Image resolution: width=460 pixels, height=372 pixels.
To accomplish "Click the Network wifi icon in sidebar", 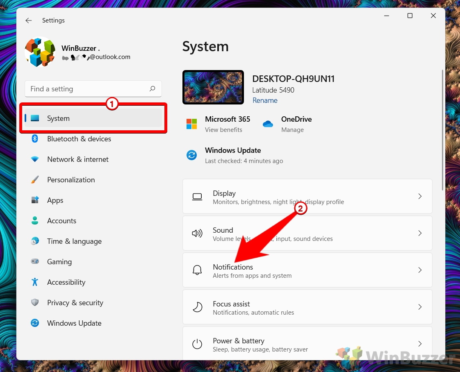I will click(35, 159).
